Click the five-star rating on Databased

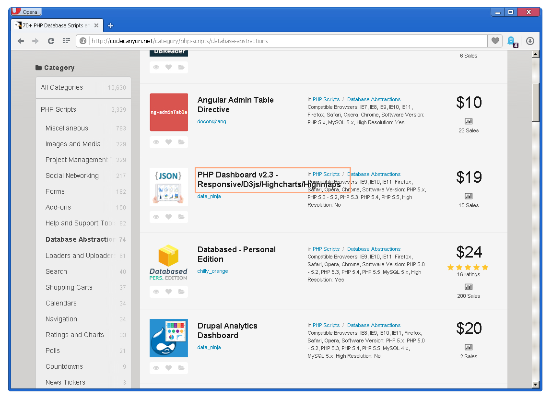pos(468,267)
